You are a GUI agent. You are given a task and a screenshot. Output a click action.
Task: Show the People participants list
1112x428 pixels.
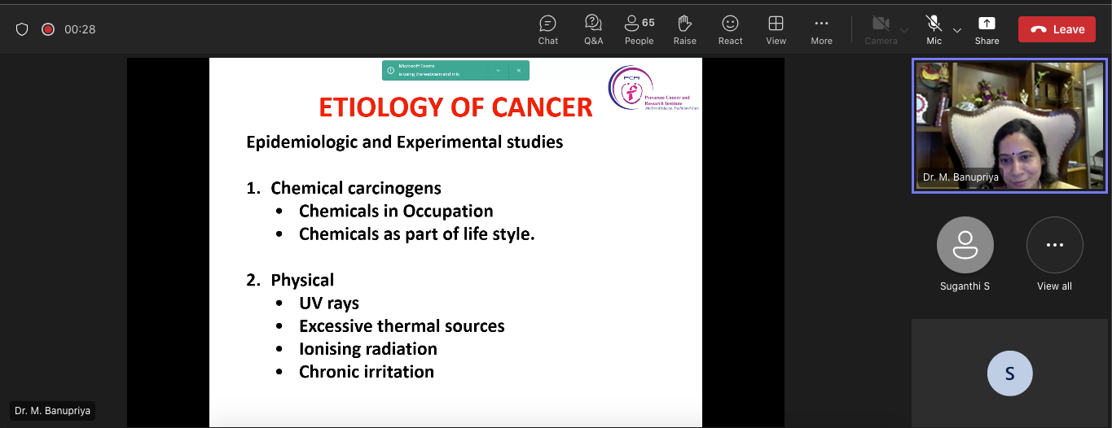(639, 29)
